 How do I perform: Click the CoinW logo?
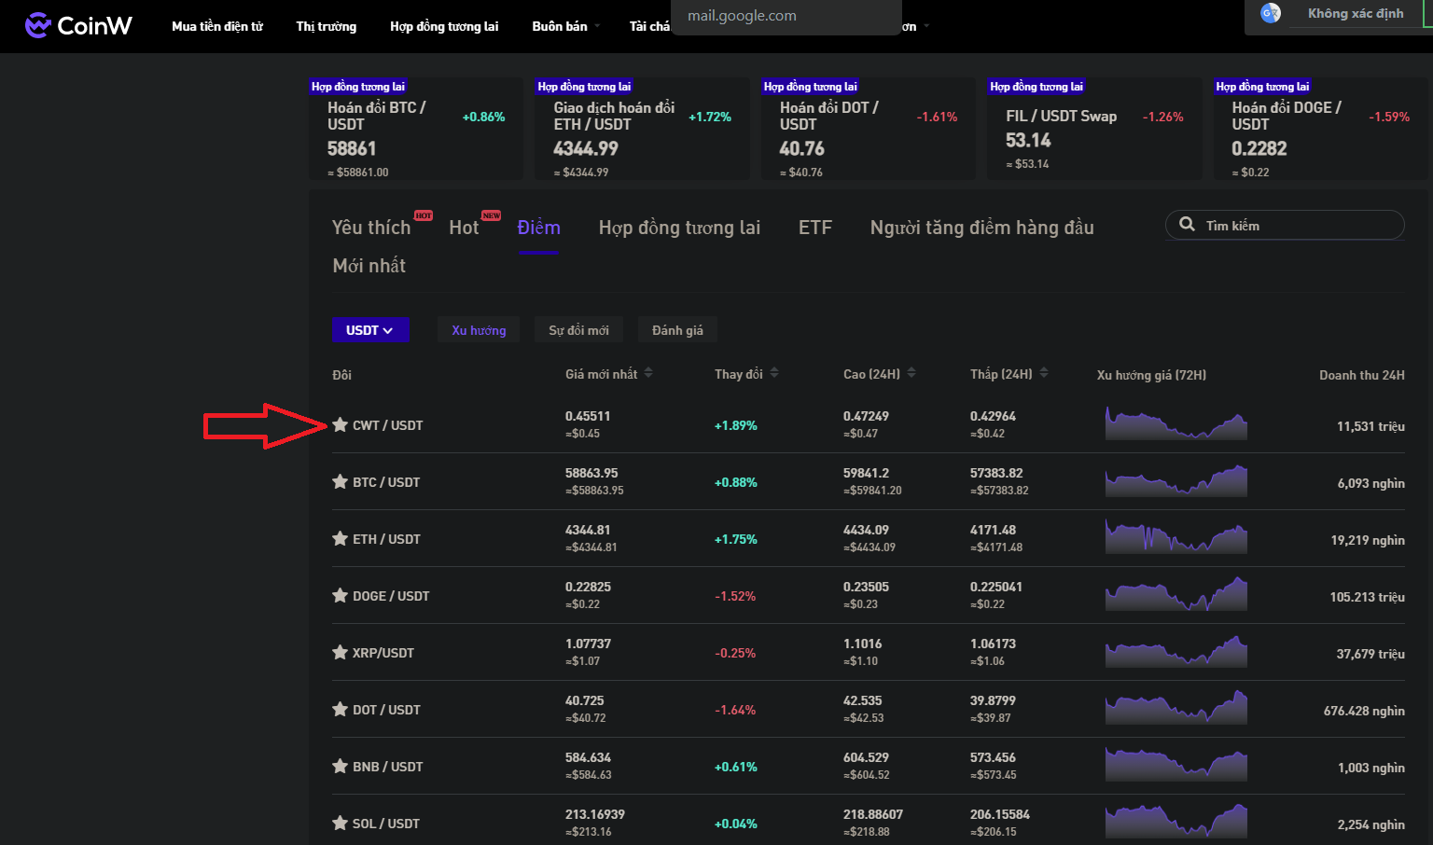[78, 25]
